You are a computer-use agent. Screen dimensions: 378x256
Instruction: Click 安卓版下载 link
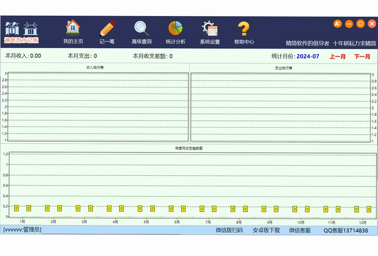[x=266, y=230]
